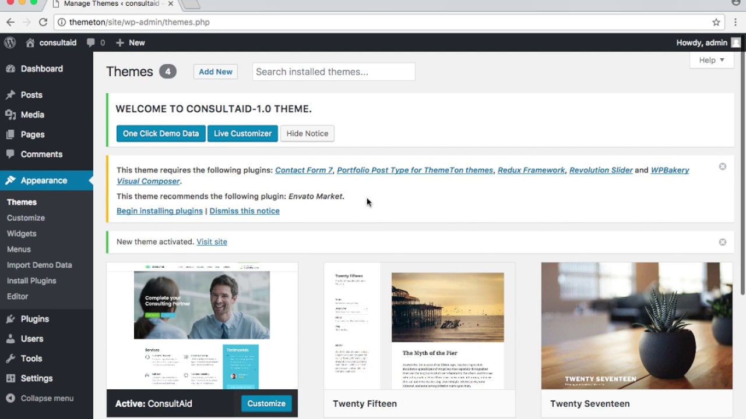Open the New content menu in admin bar

pyautogui.click(x=131, y=42)
